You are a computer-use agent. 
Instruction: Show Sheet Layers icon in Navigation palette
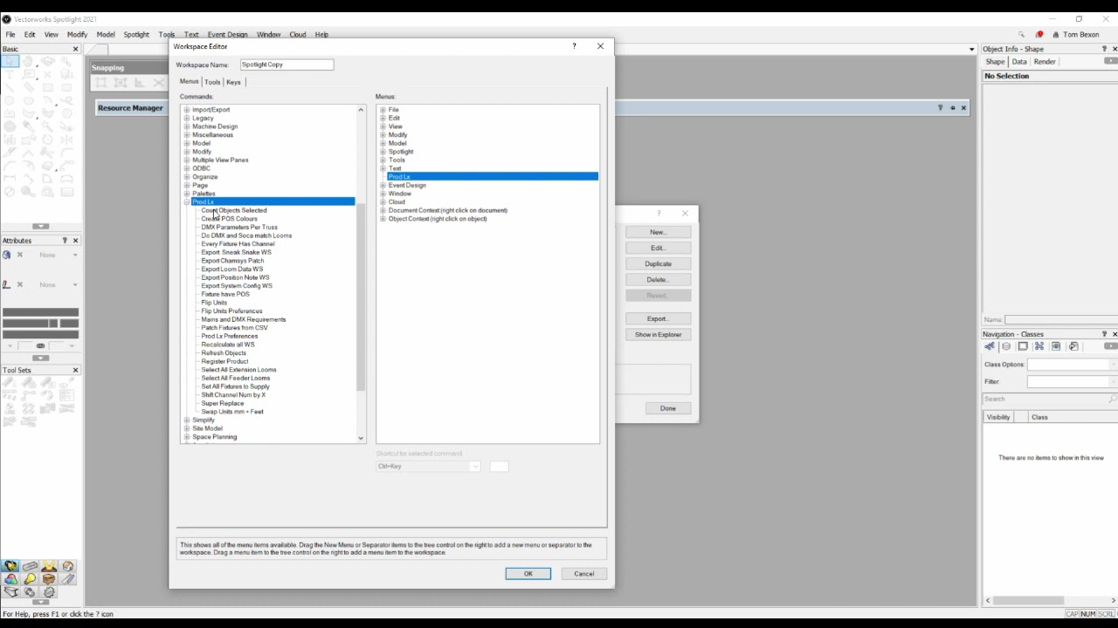click(x=1023, y=346)
